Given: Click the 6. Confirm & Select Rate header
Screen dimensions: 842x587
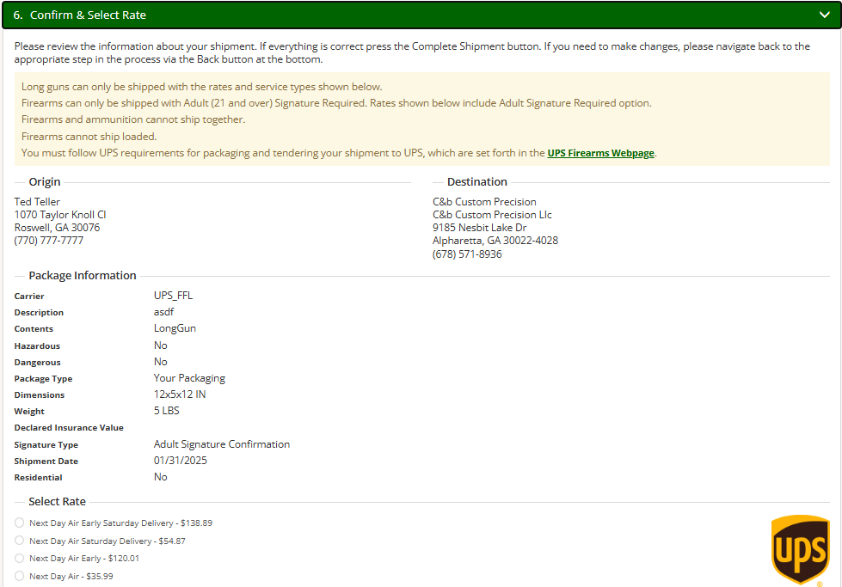Looking at the screenshot, I should (84, 15).
